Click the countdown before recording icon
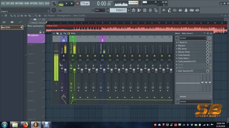Screen dimensions: 229x128 175,10
